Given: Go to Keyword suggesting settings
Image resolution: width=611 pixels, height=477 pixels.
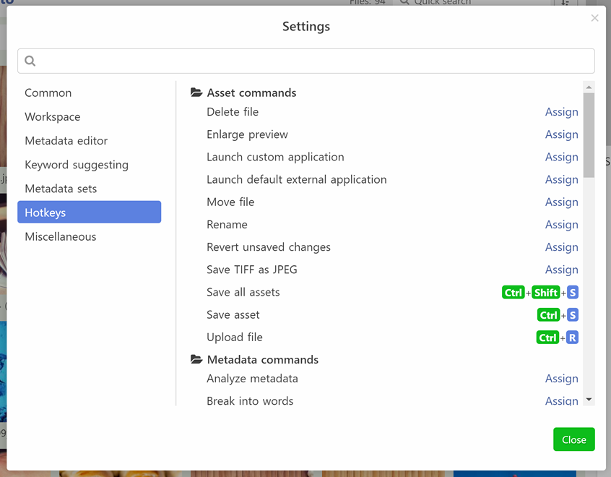Looking at the screenshot, I should click(90, 165).
